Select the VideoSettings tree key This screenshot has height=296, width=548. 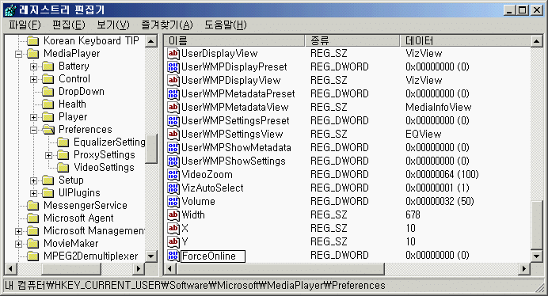104,168
